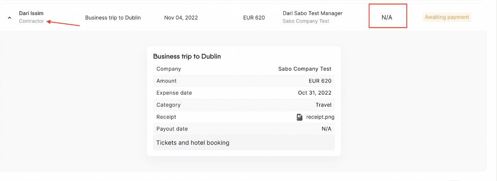Click Sabo Company Test under the manager name
The width and height of the screenshot is (497, 181).
click(x=306, y=21)
